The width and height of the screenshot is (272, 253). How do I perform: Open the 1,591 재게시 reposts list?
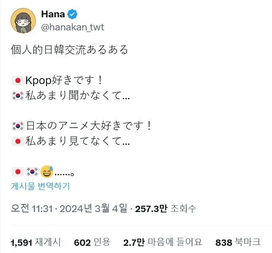(36, 242)
